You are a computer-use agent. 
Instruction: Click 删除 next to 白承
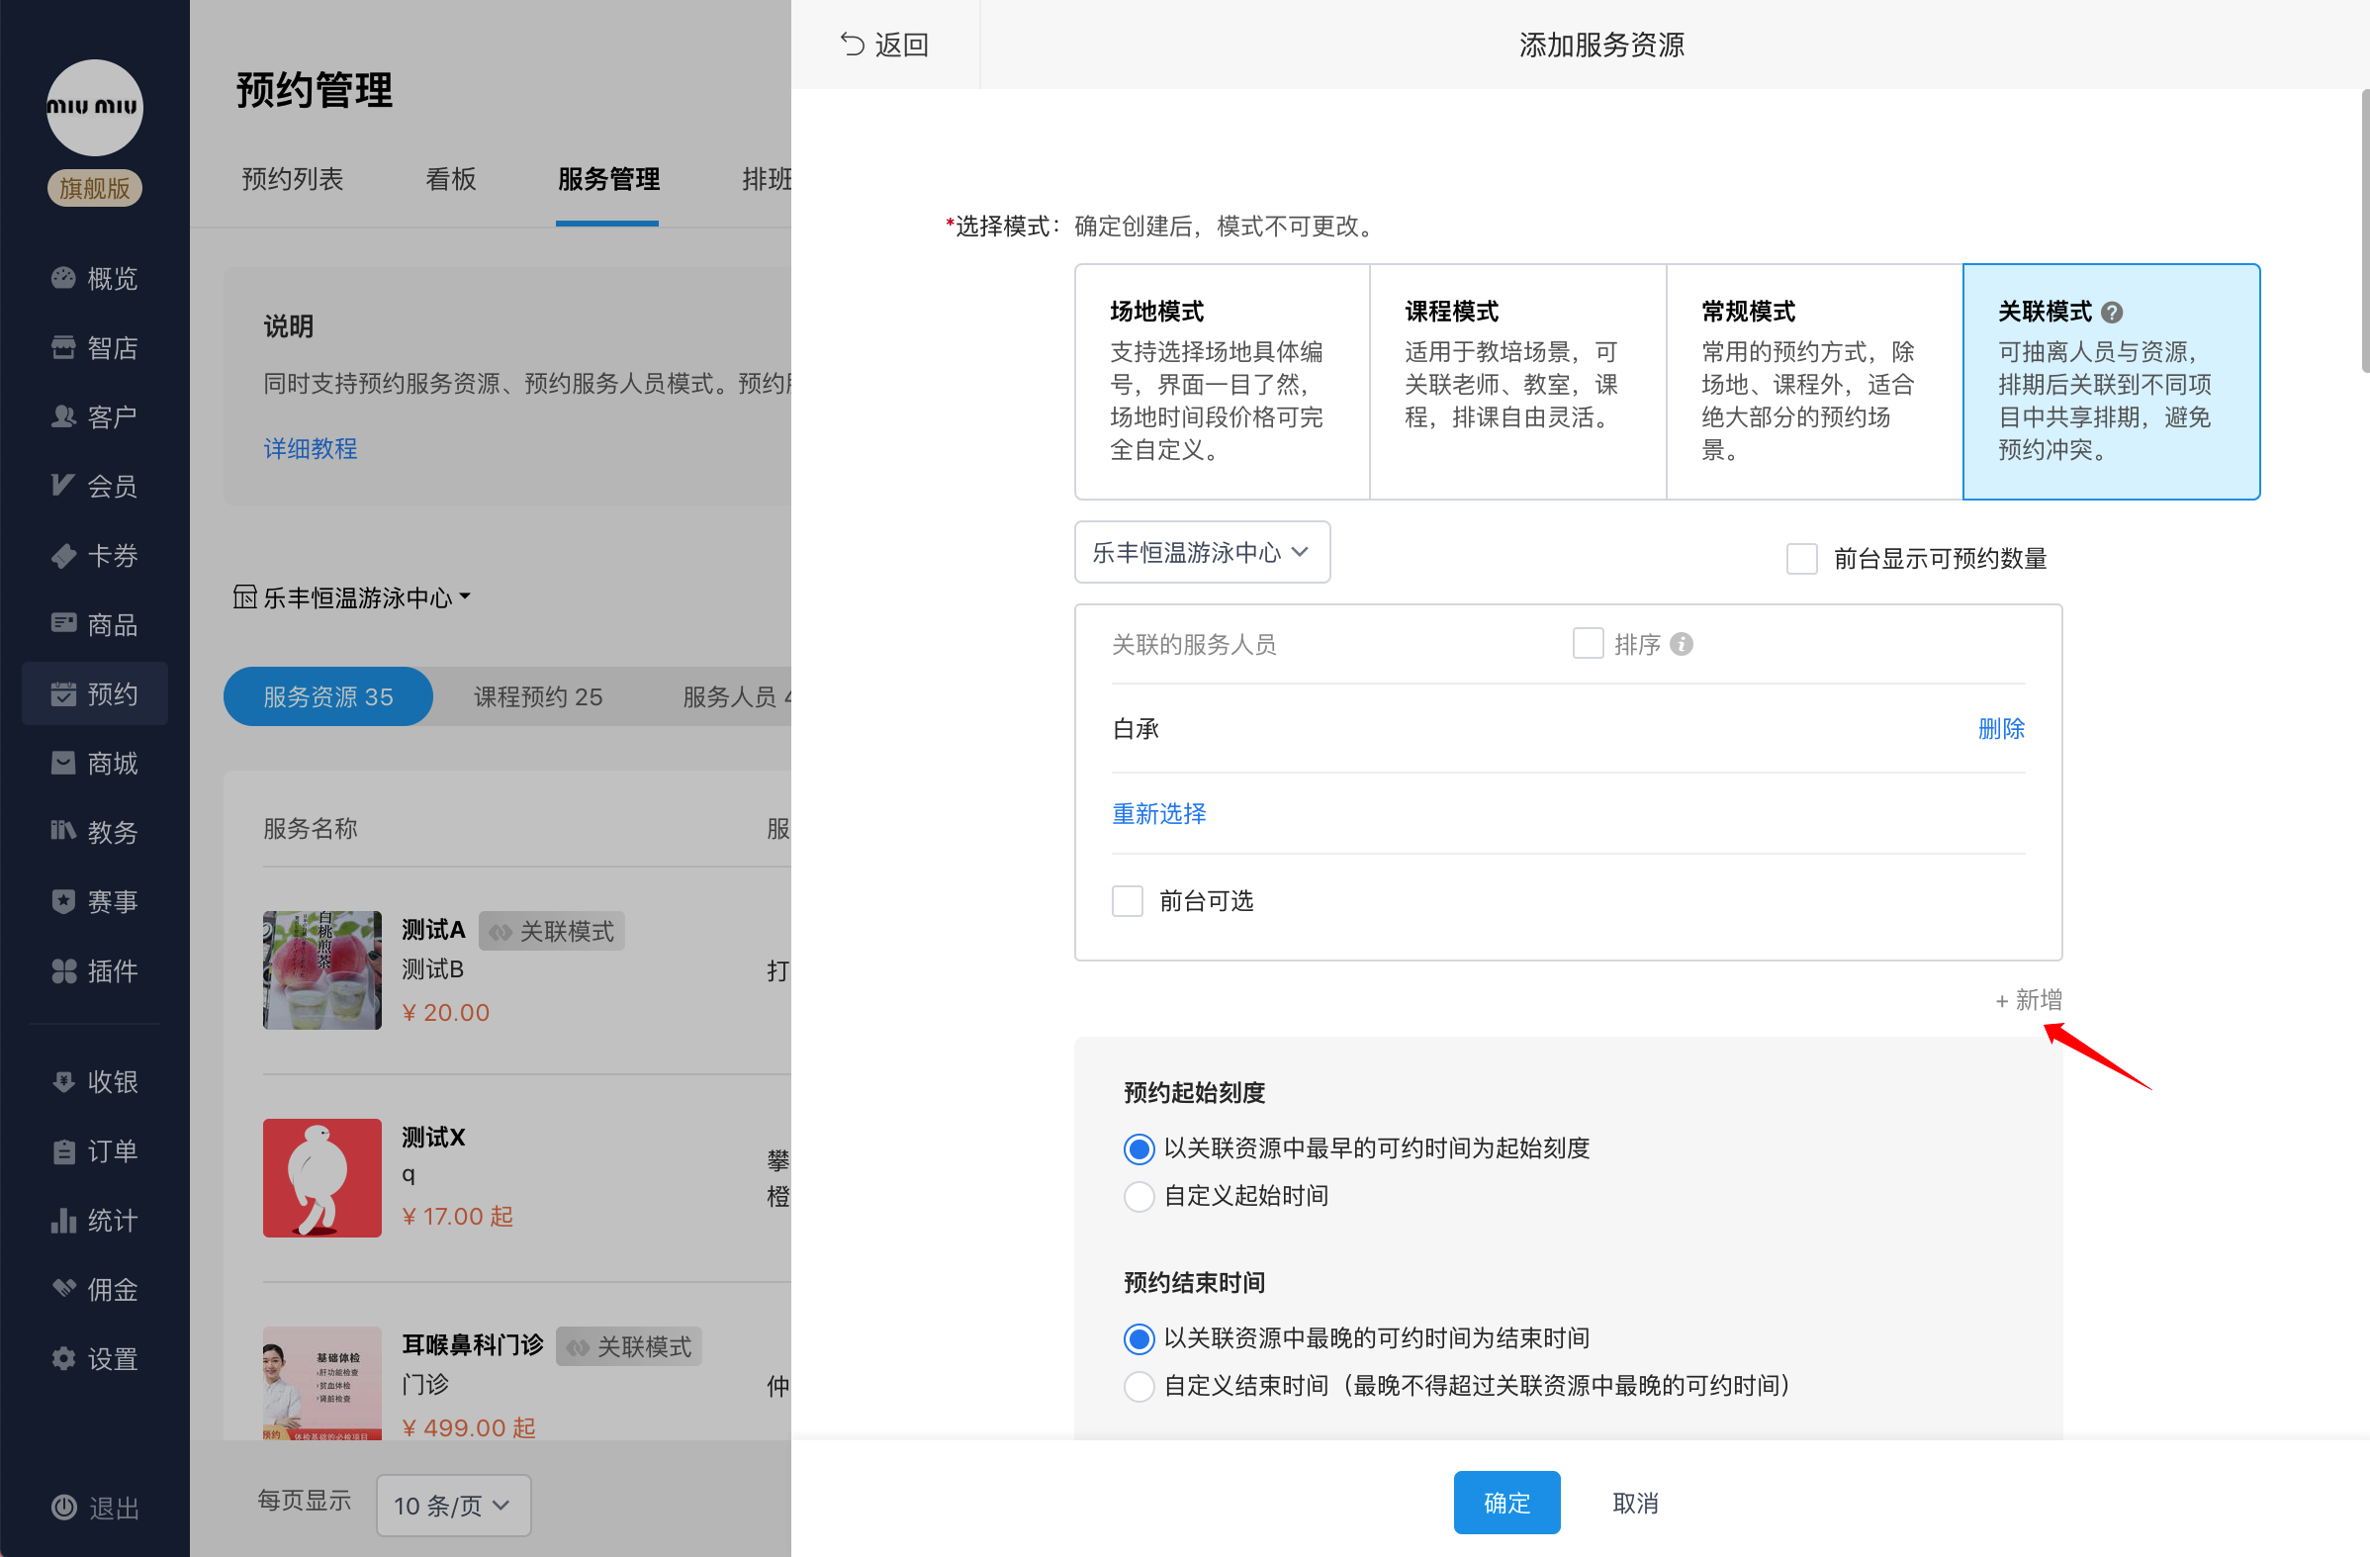point(2002,728)
